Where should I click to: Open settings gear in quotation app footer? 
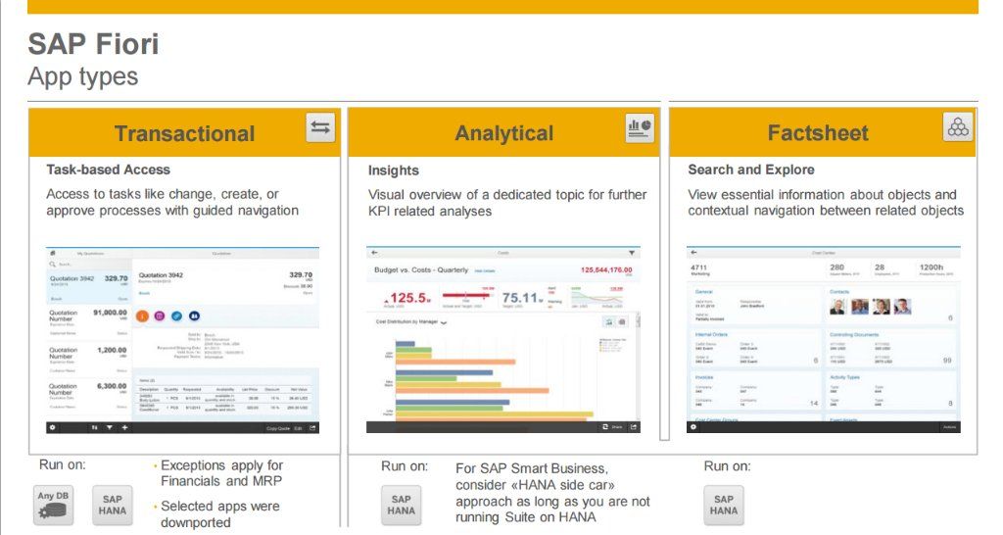point(53,427)
